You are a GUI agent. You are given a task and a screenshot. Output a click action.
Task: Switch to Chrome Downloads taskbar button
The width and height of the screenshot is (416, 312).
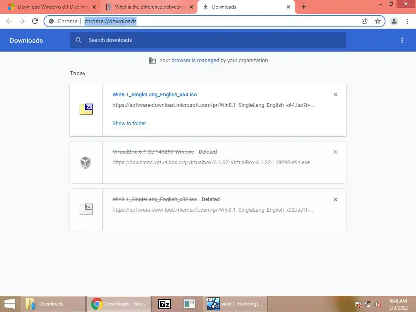click(x=119, y=304)
